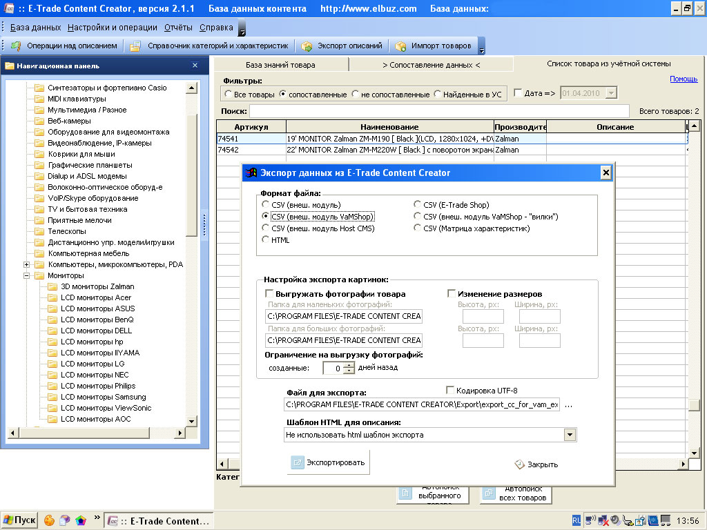This screenshot has width=707, height=530.
Task: Click the folder icon of Телескопы
Action: (39, 231)
